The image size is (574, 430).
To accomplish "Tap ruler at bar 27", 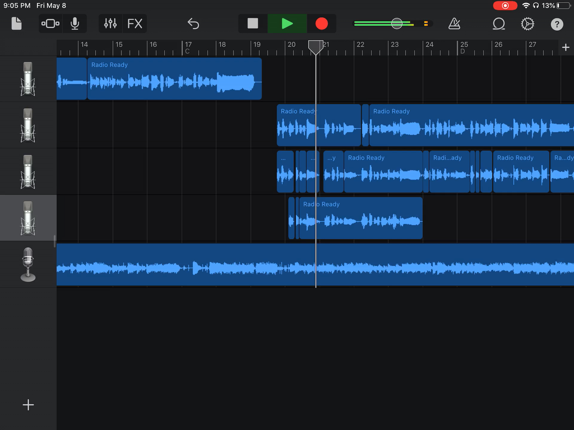I will click(532, 45).
